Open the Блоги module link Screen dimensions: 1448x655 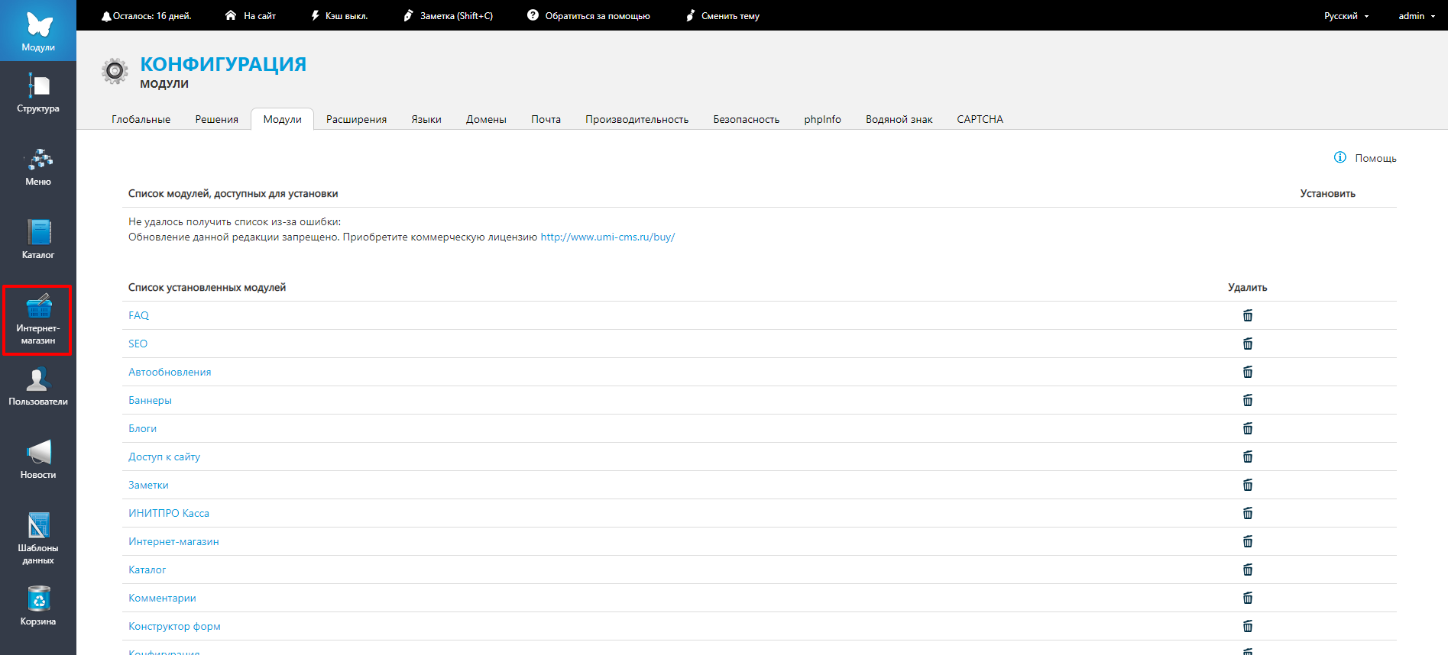(x=142, y=428)
